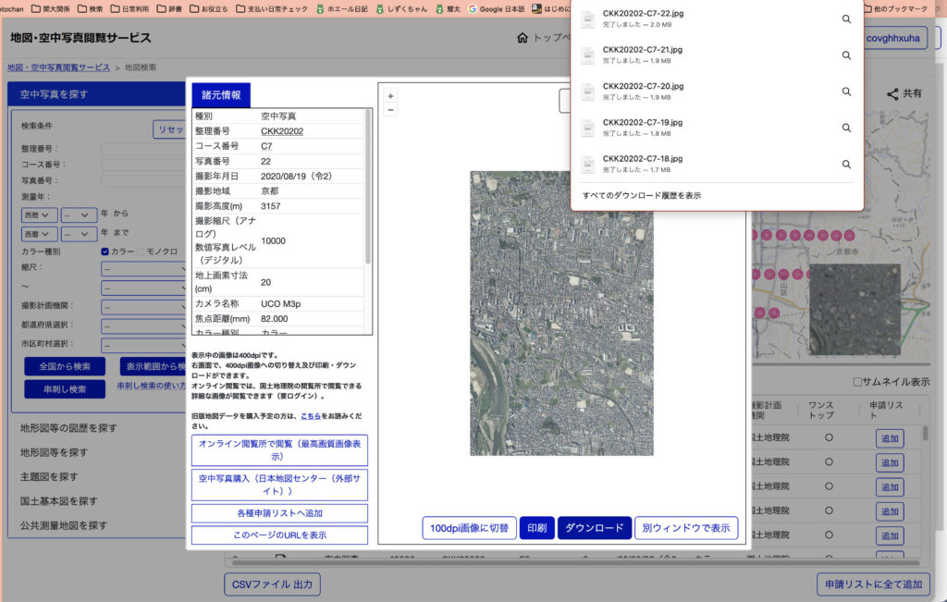
Task: Zoom out the aerial photo with minus button
Action: (x=390, y=109)
